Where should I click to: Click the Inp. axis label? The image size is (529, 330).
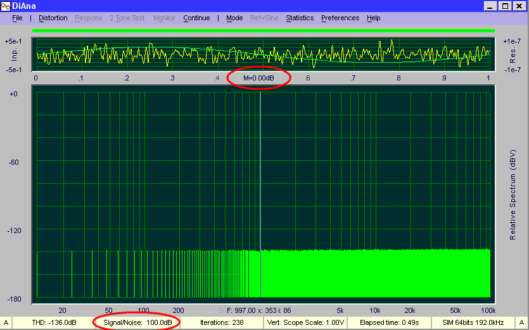pos(14,54)
